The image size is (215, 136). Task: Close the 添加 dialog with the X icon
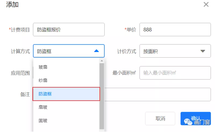pyautogui.click(x=206, y=4)
